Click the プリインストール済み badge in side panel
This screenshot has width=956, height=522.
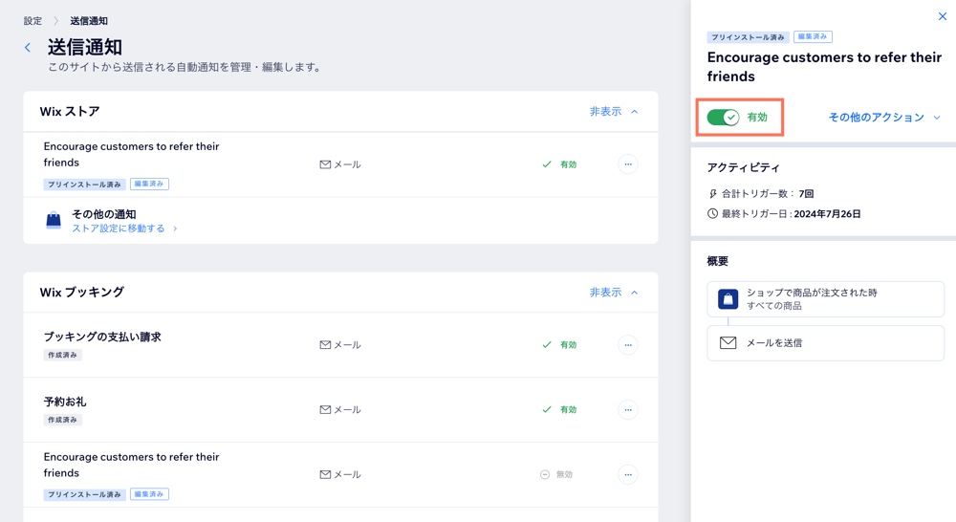(749, 37)
